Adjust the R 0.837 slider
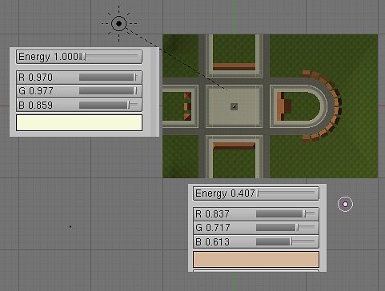Viewport: 385px width, 291px height. [x=256, y=214]
